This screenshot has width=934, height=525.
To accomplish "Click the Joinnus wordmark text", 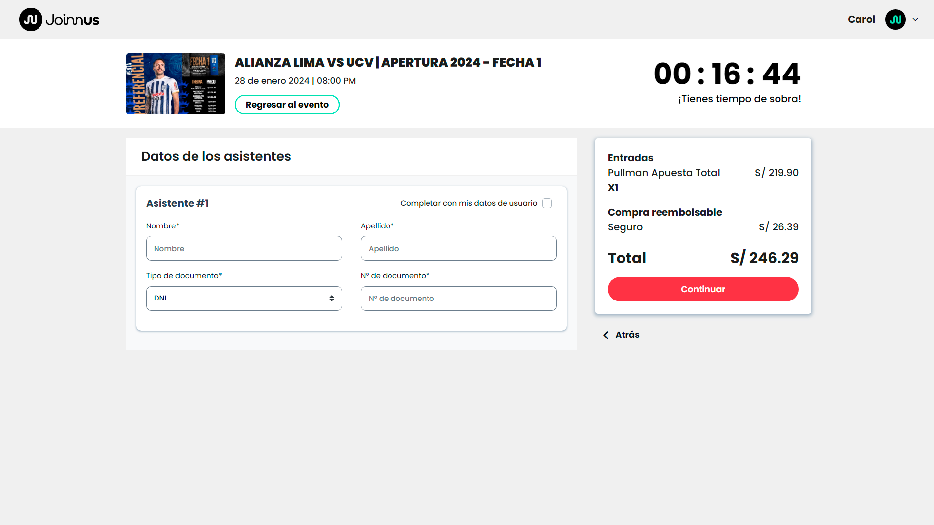I will point(73,20).
